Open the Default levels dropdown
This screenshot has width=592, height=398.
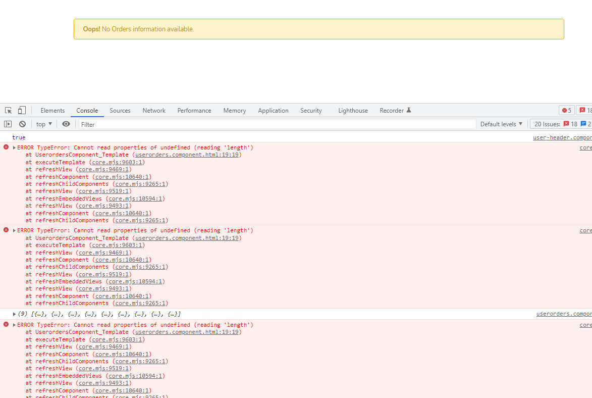coord(501,124)
